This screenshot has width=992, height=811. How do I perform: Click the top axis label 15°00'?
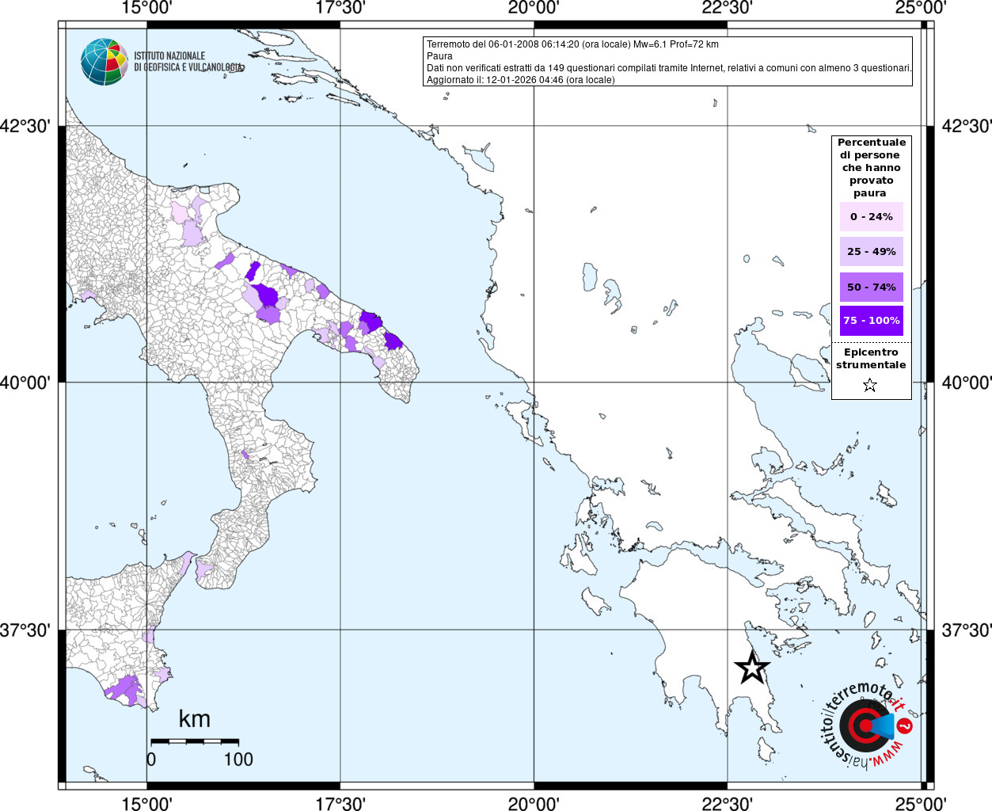[x=146, y=8]
